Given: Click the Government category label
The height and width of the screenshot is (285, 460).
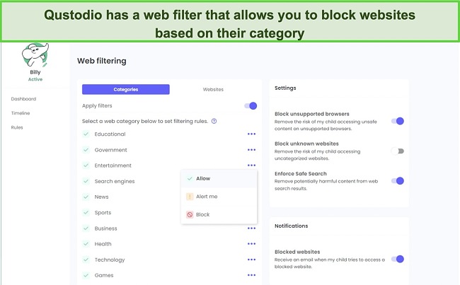Looking at the screenshot, I should 111,150.
